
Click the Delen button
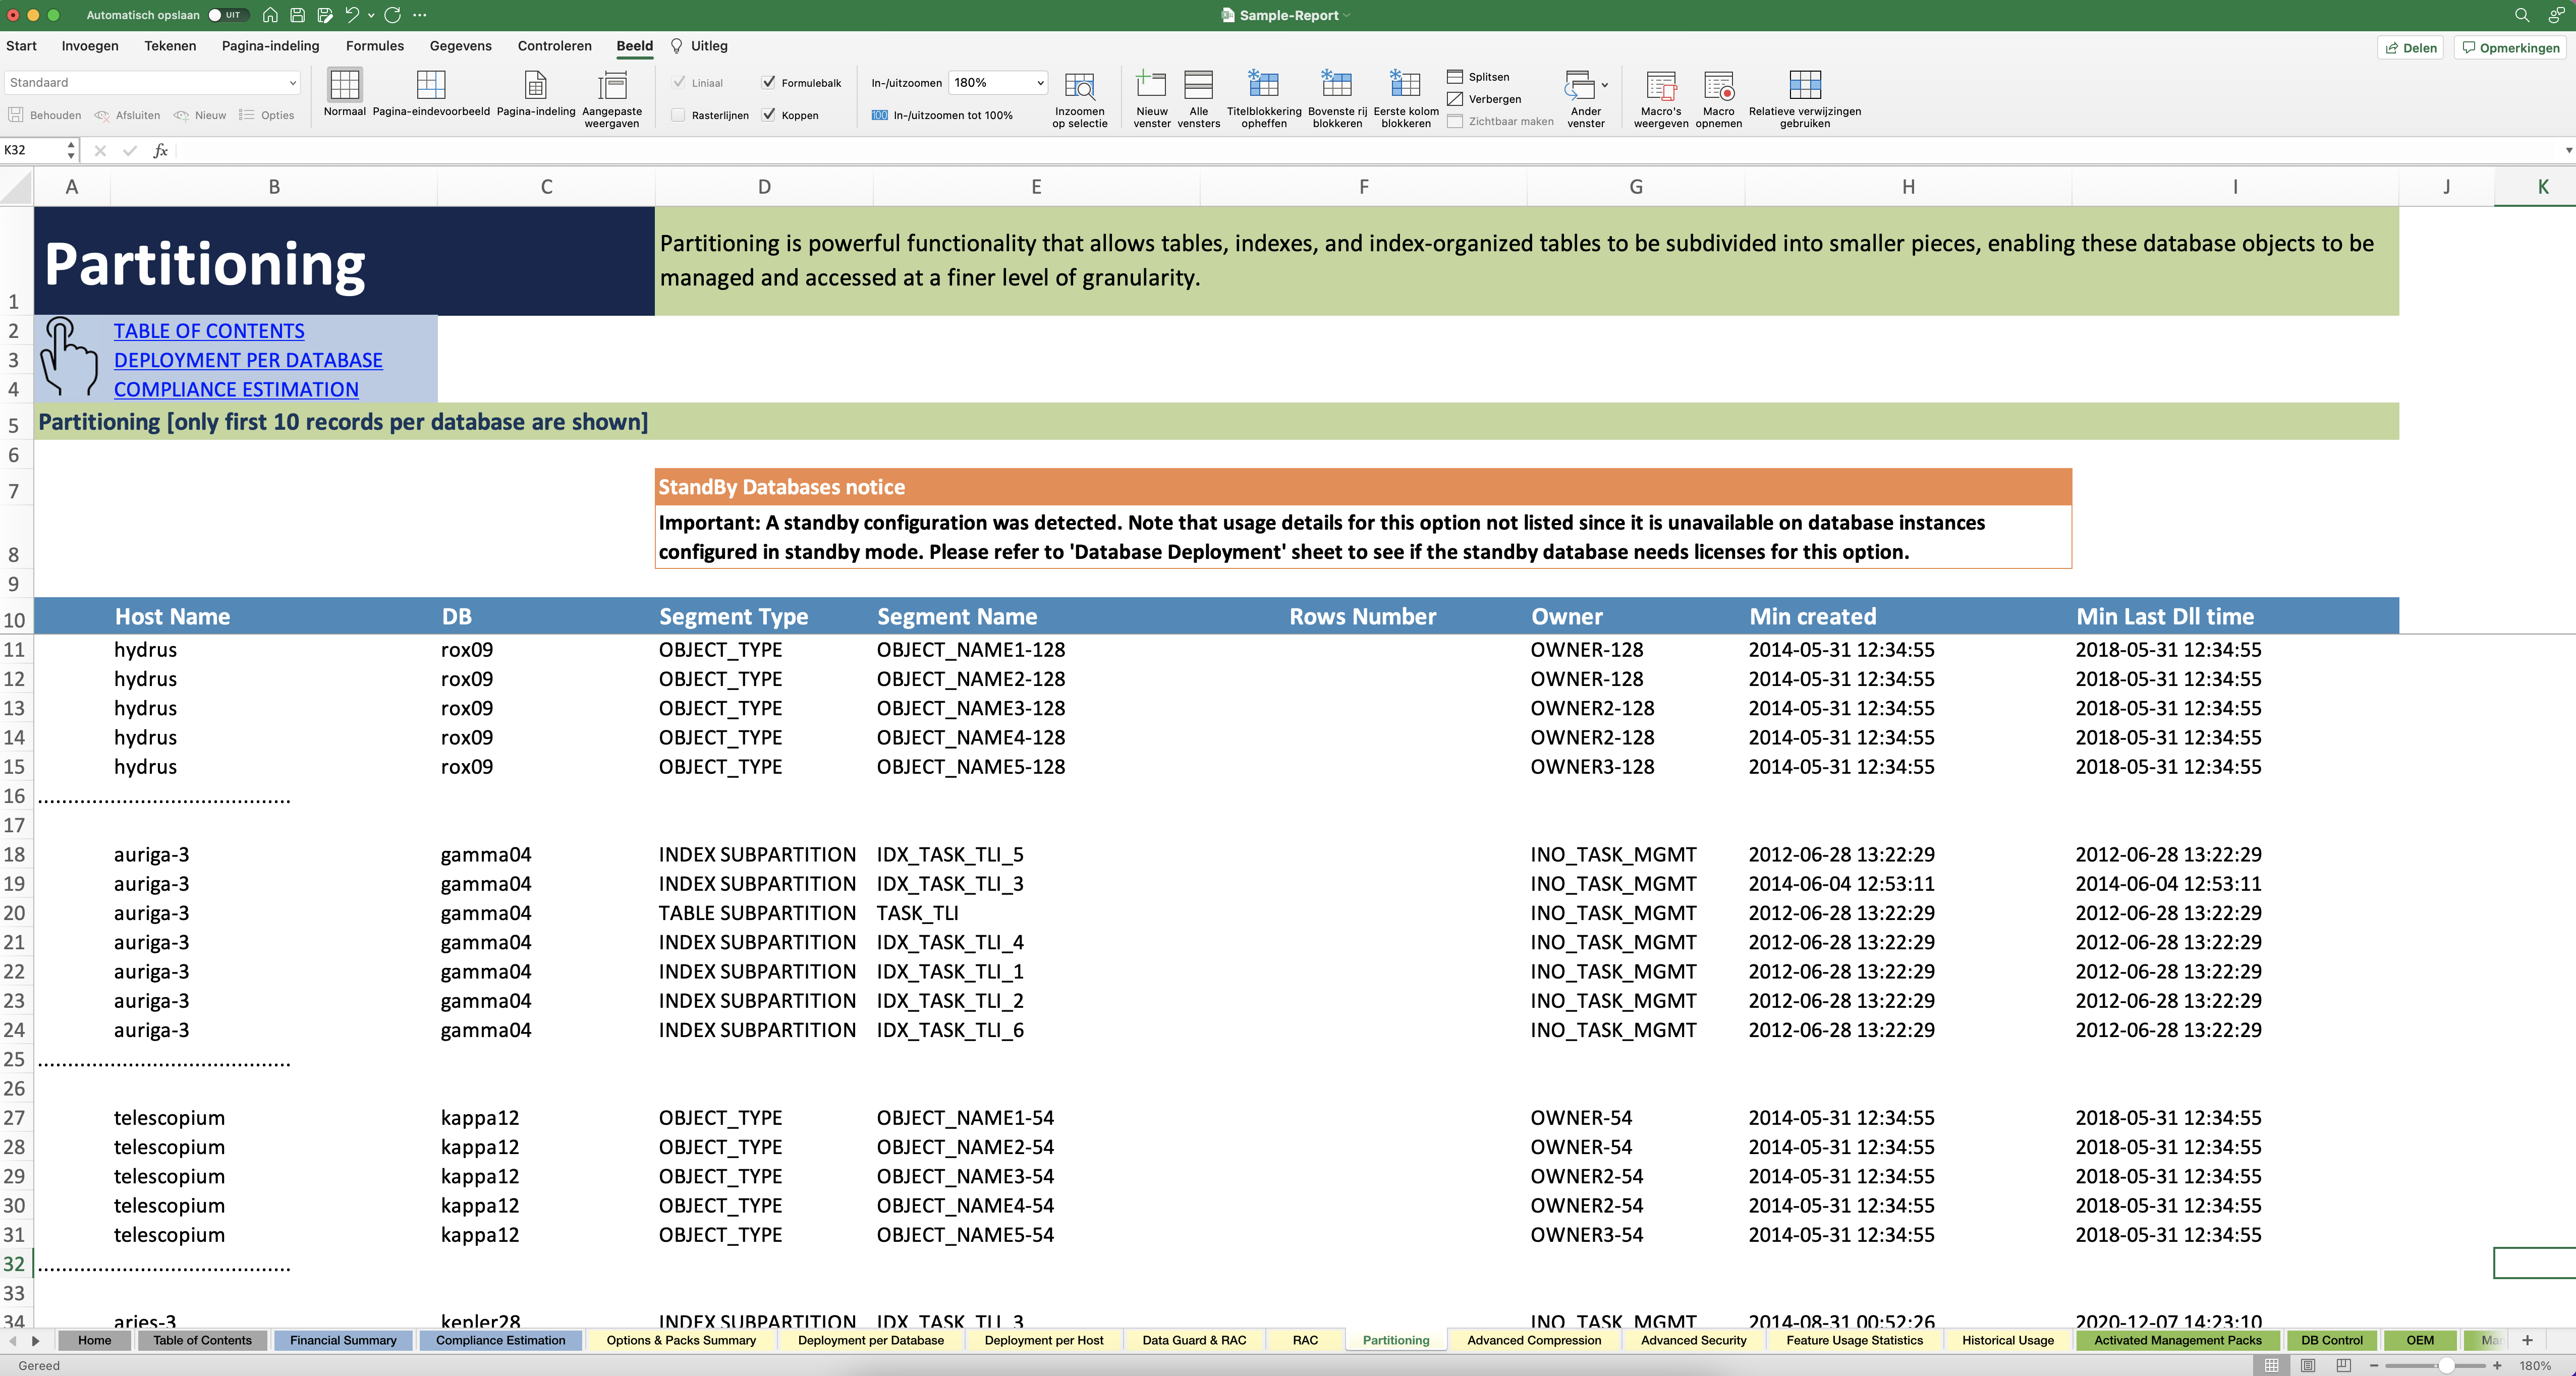(2411, 48)
